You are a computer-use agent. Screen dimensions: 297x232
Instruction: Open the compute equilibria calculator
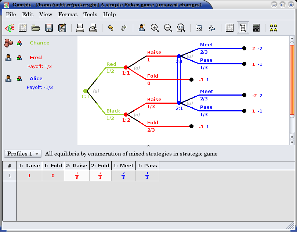coord(256,28)
